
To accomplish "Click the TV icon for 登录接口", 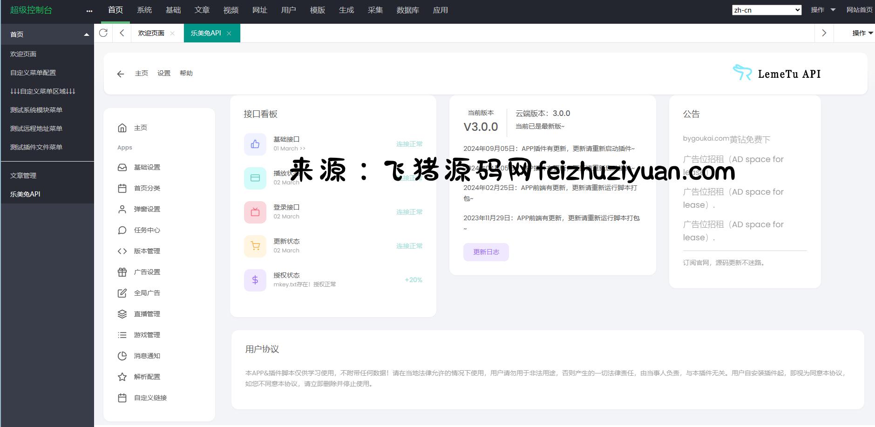I will 255,212.
